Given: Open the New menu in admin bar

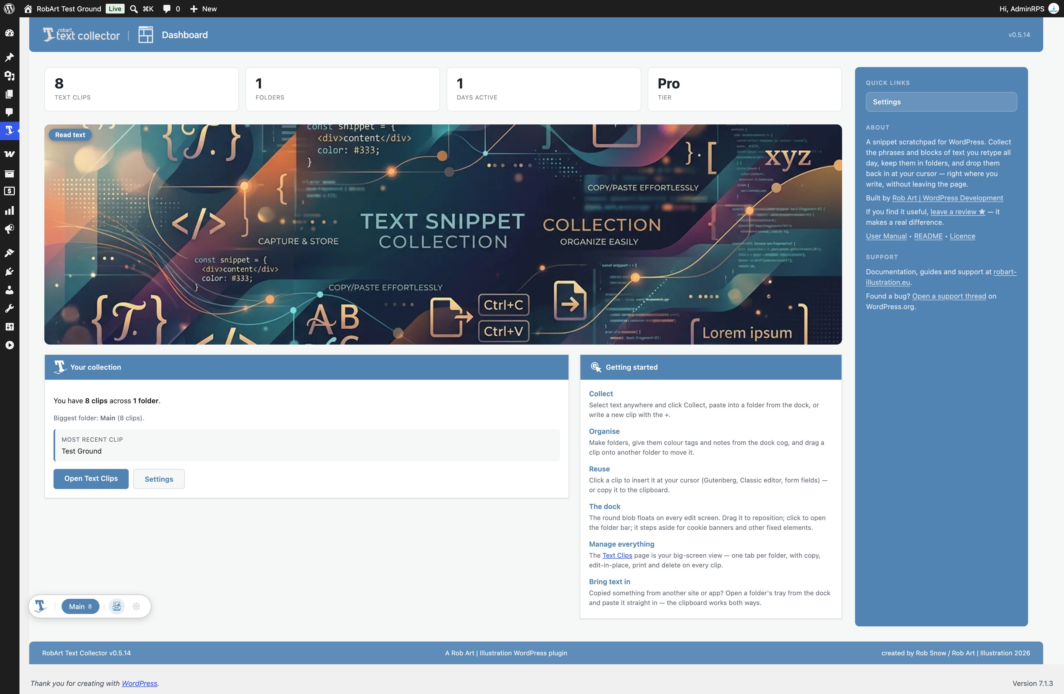Looking at the screenshot, I should click(x=203, y=8).
